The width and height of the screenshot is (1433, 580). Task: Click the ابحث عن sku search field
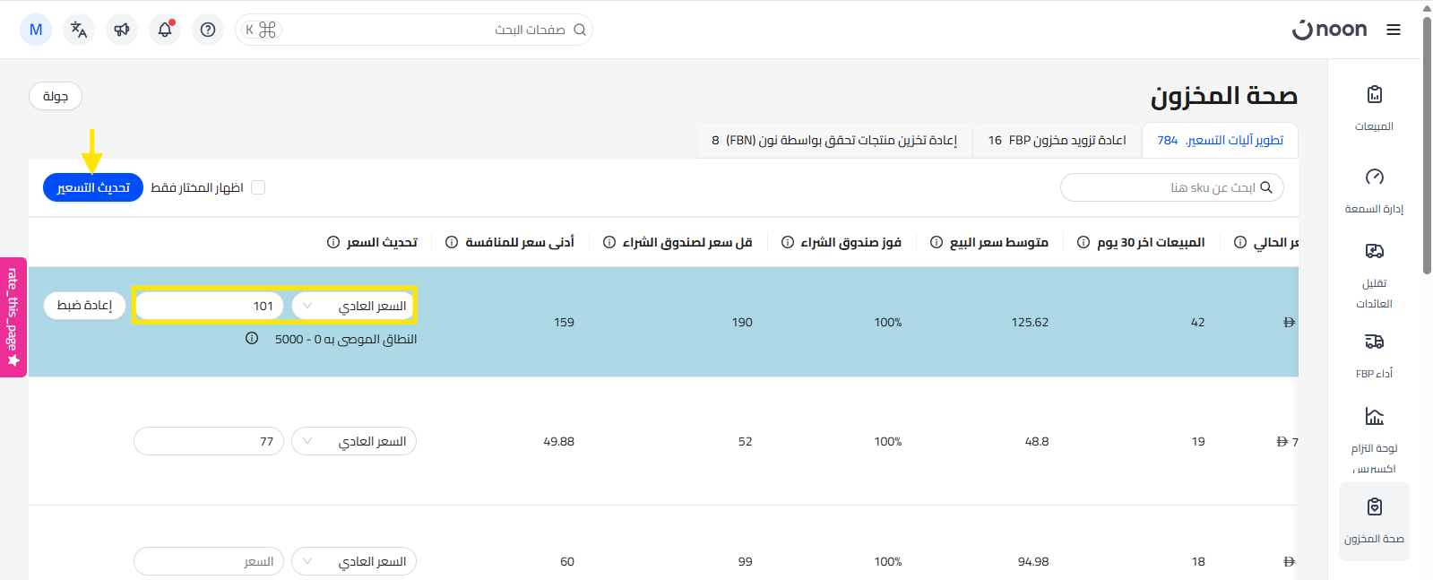pos(1165,187)
